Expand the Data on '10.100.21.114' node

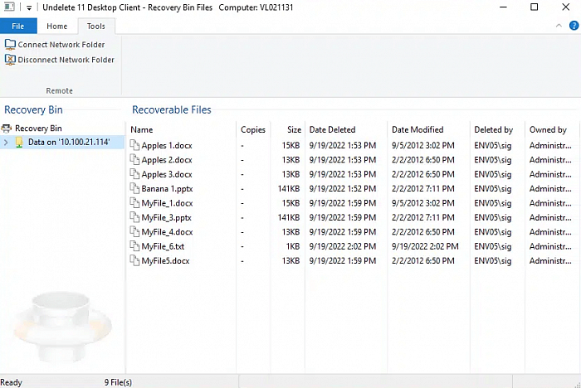pos(6,142)
